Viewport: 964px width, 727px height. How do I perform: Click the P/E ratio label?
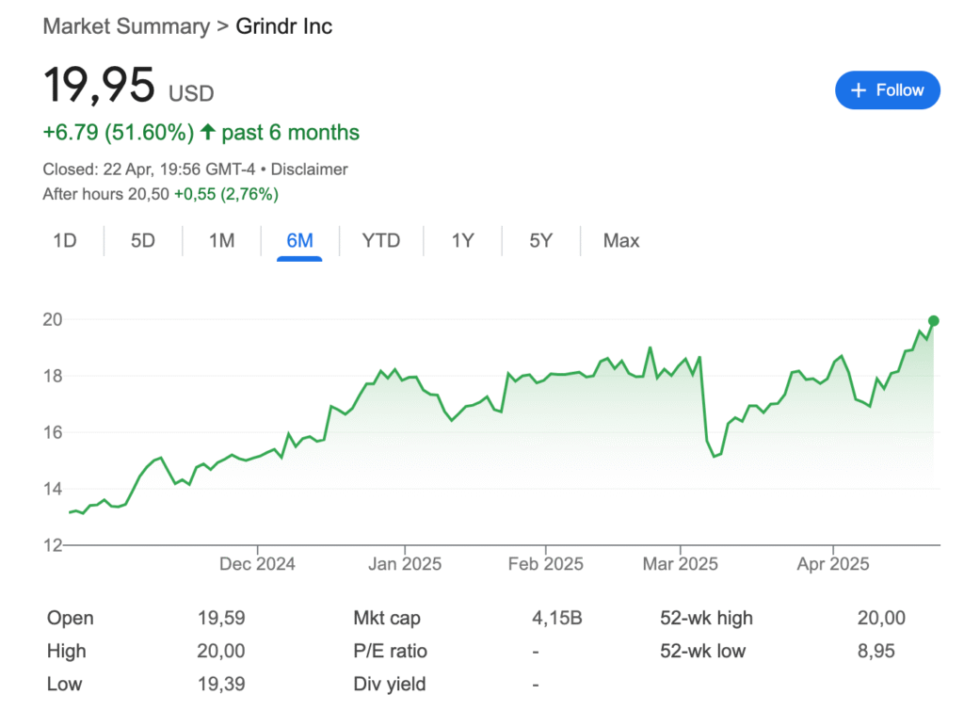click(x=390, y=651)
